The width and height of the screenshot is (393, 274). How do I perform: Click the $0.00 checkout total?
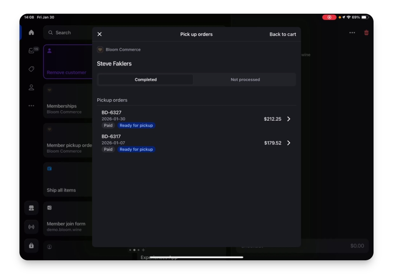pos(357,246)
